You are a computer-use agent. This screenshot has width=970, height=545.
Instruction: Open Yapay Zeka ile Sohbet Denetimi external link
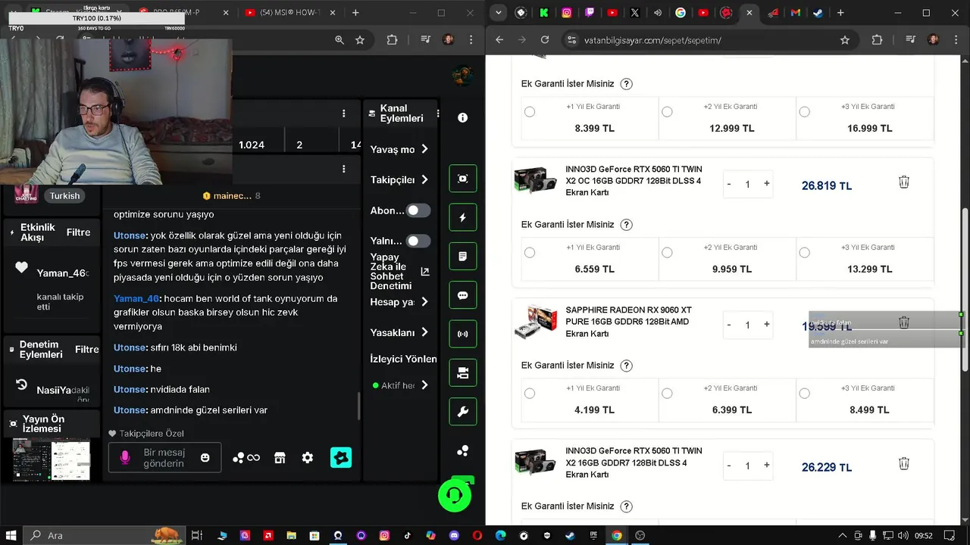(425, 272)
